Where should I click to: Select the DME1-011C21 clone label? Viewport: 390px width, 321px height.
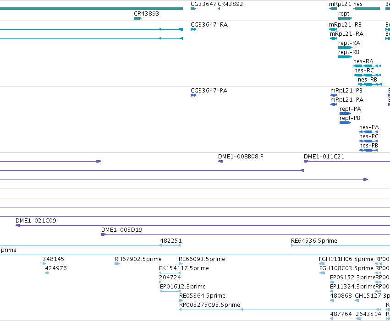(x=324, y=157)
